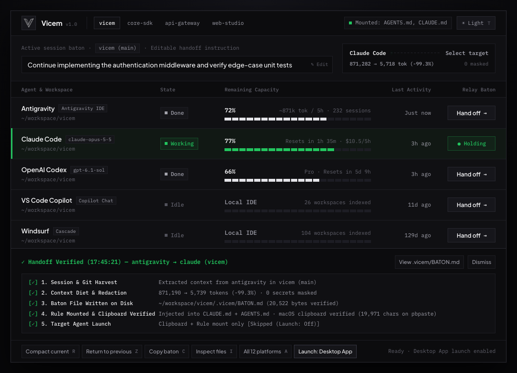This screenshot has height=373, width=517.
Task: Click the Relay Baton column header
Action: (x=479, y=89)
